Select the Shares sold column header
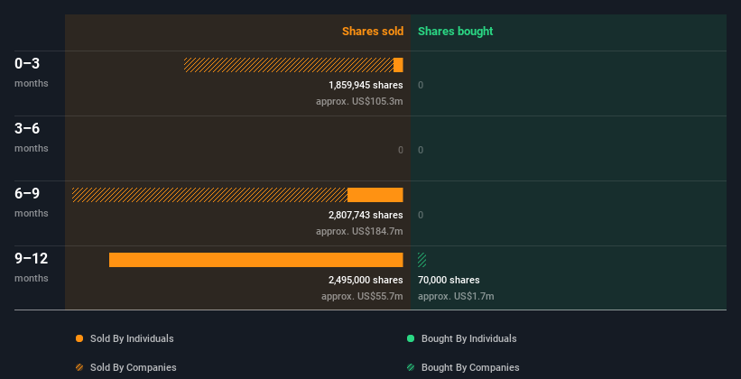The width and height of the screenshot is (741, 379). (x=372, y=32)
